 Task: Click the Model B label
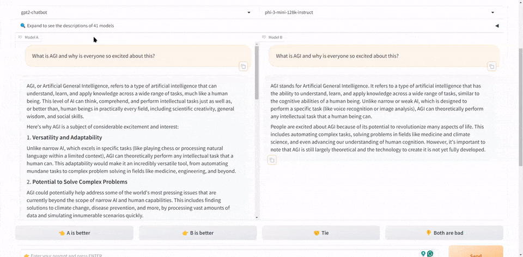[x=272, y=37]
